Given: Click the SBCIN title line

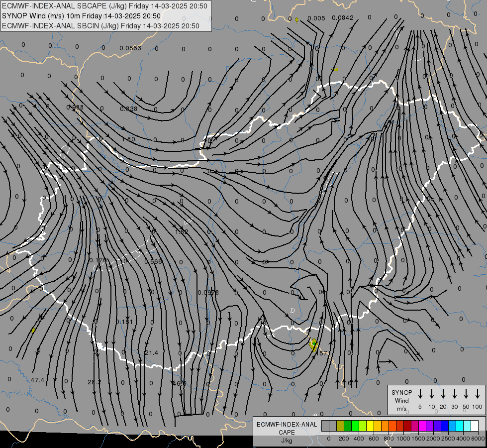Looking at the screenshot, I should pos(100,26).
